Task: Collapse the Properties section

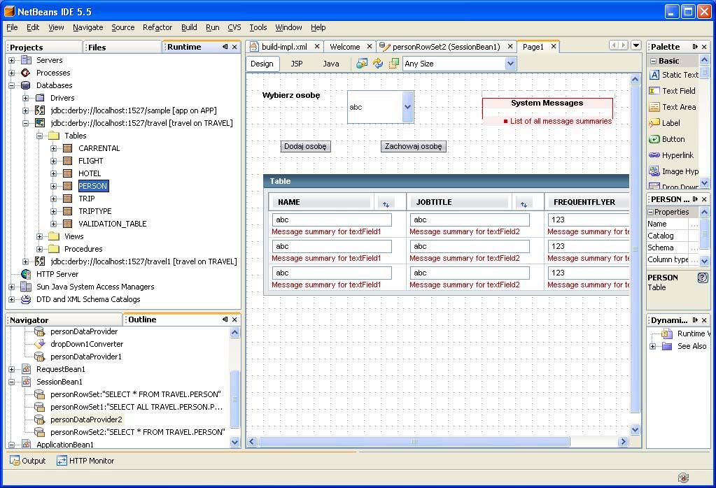Action: tap(651, 212)
